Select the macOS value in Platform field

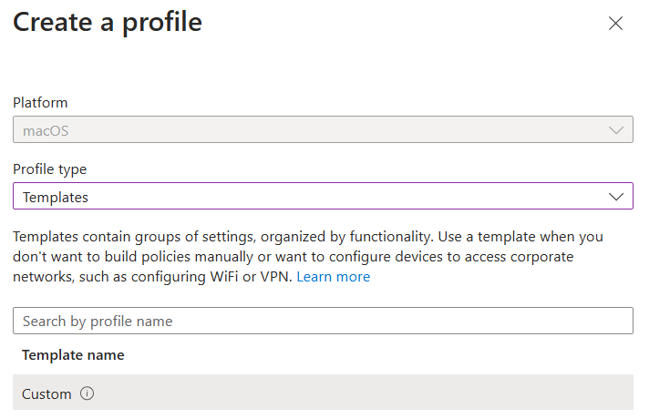click(46, 130)
